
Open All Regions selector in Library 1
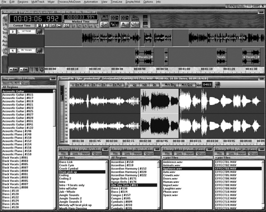pyautogui.click(x=84, y=157)
